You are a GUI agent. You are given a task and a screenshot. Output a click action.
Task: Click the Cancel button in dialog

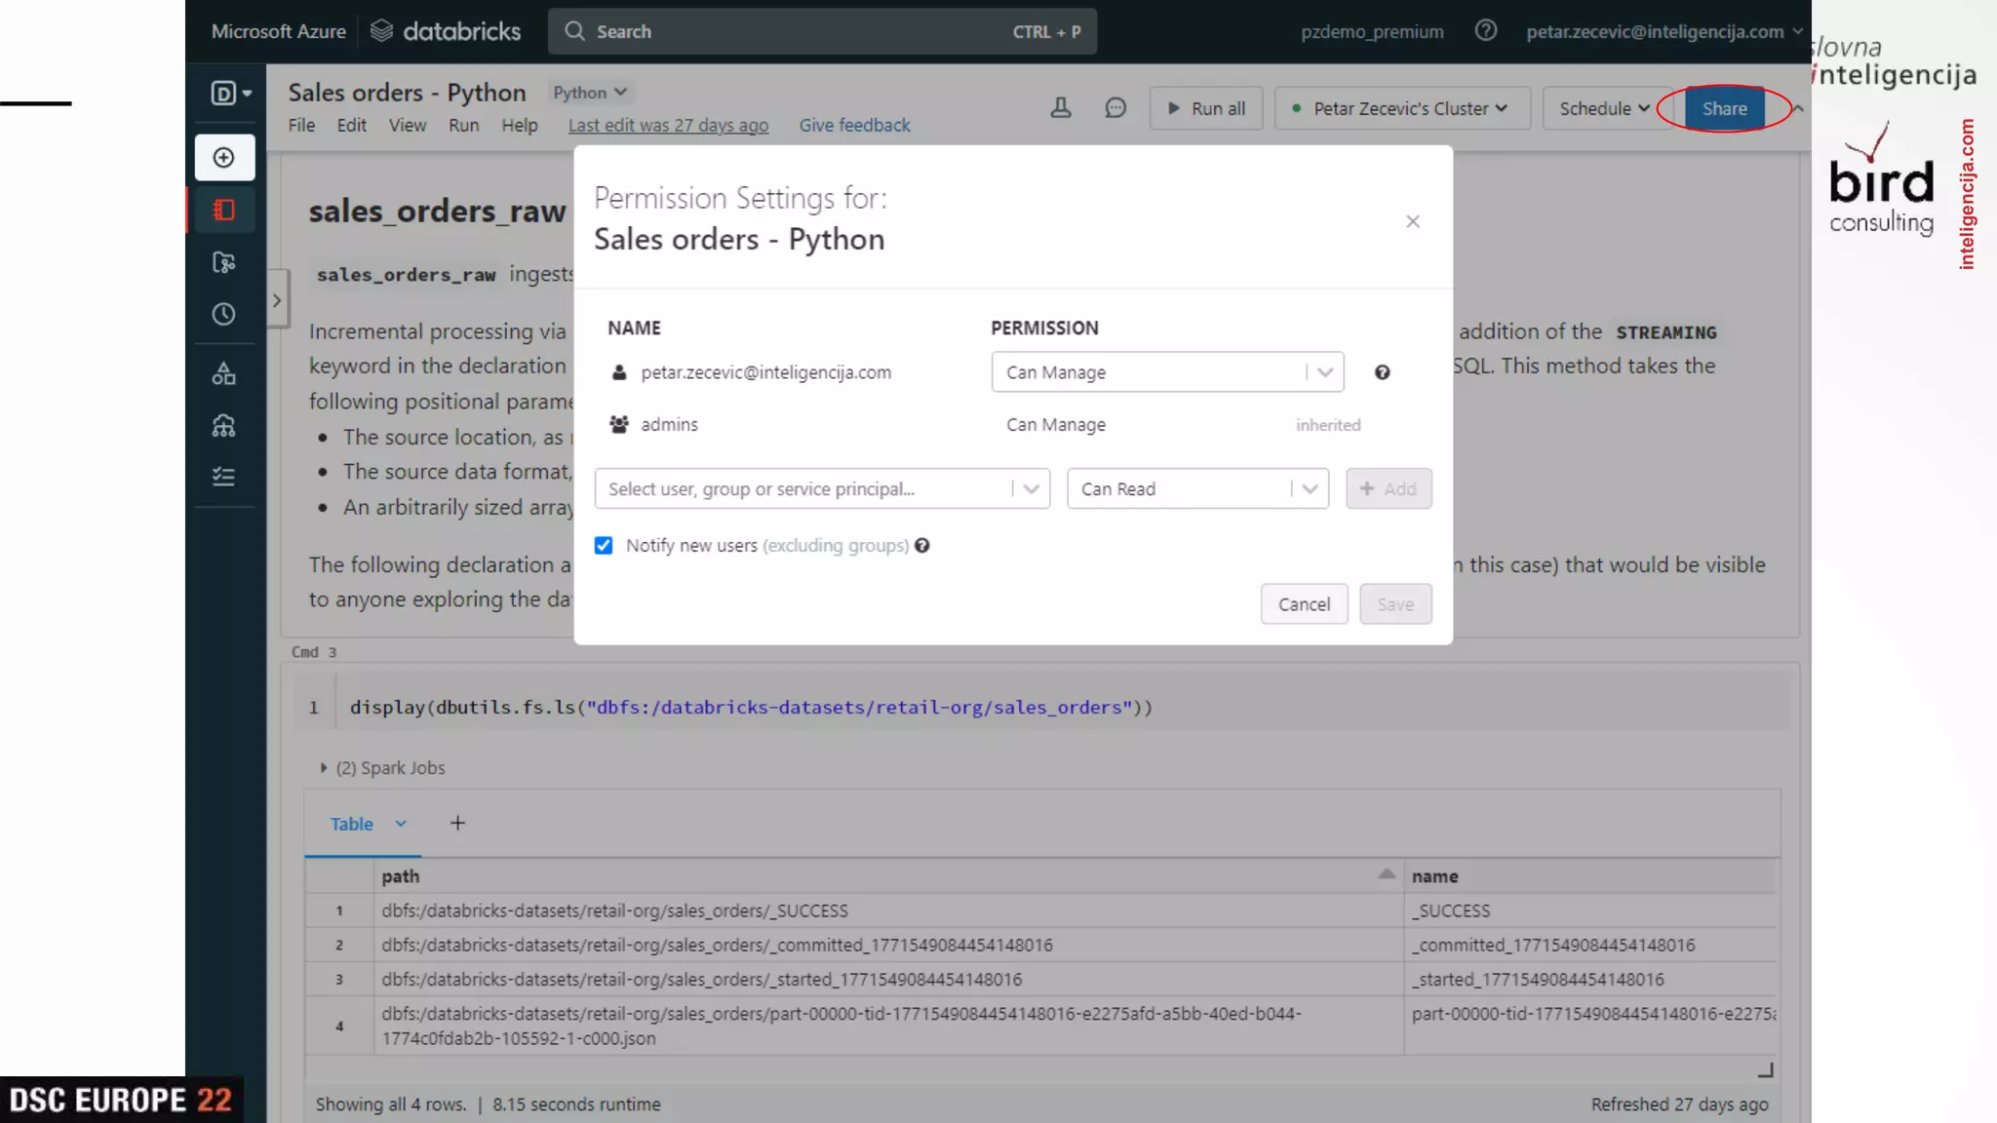click(1304, 604)
